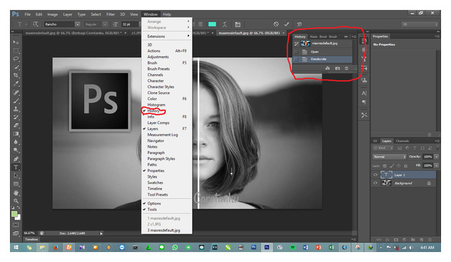Expand Arrange submenu
Screen dimensions: 451x262
point(167,22)
